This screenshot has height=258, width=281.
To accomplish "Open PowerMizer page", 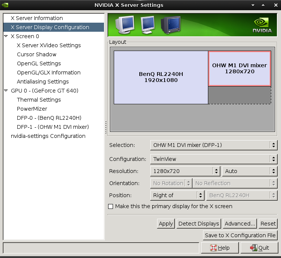I will click(32, 109).
